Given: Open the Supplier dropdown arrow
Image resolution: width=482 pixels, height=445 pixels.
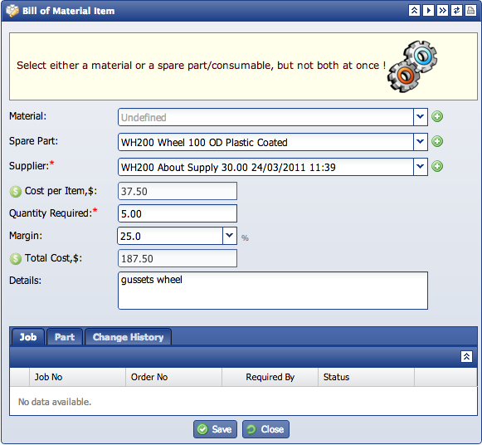Looking at the screenshot, I should click(421, 167).
